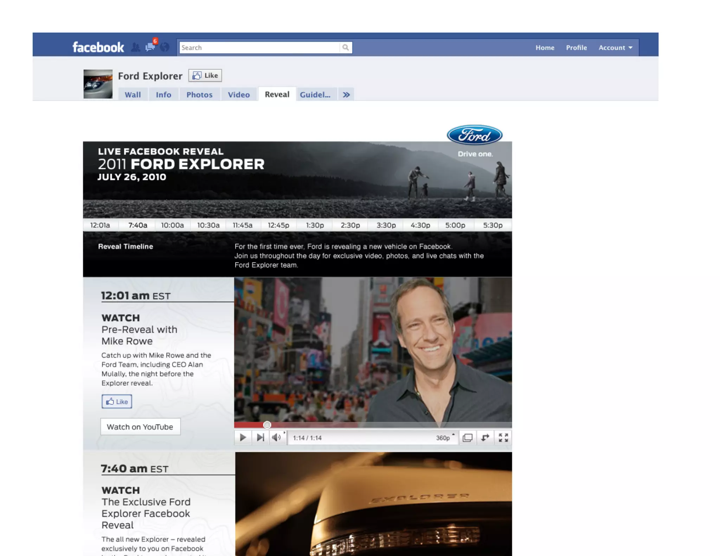Open the messages icon with badge
The width and height of the screenshot is (720, 556).
pyautogui.click(x=150, y=47)
